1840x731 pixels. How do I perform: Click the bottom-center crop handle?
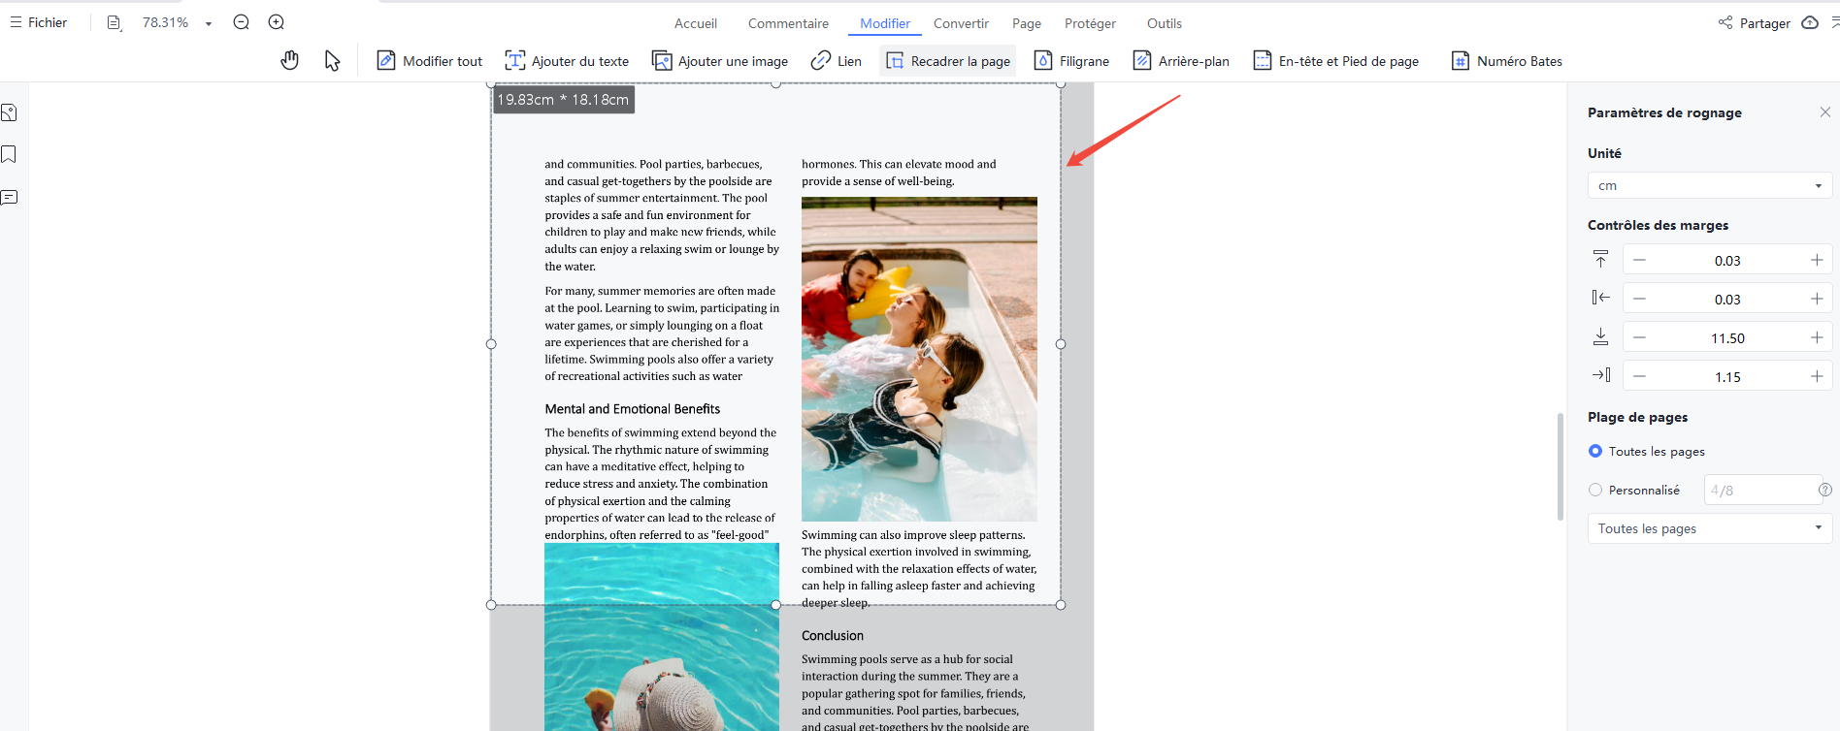[x=775, y=605]
